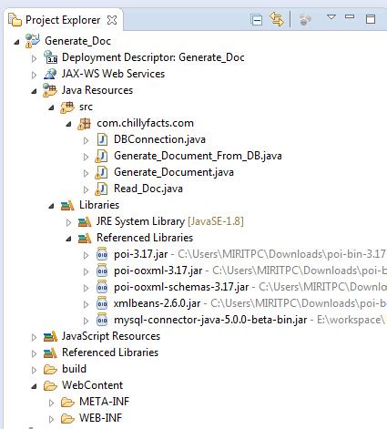Click the build folder icon
387x429 pixels.
(50, 370)
